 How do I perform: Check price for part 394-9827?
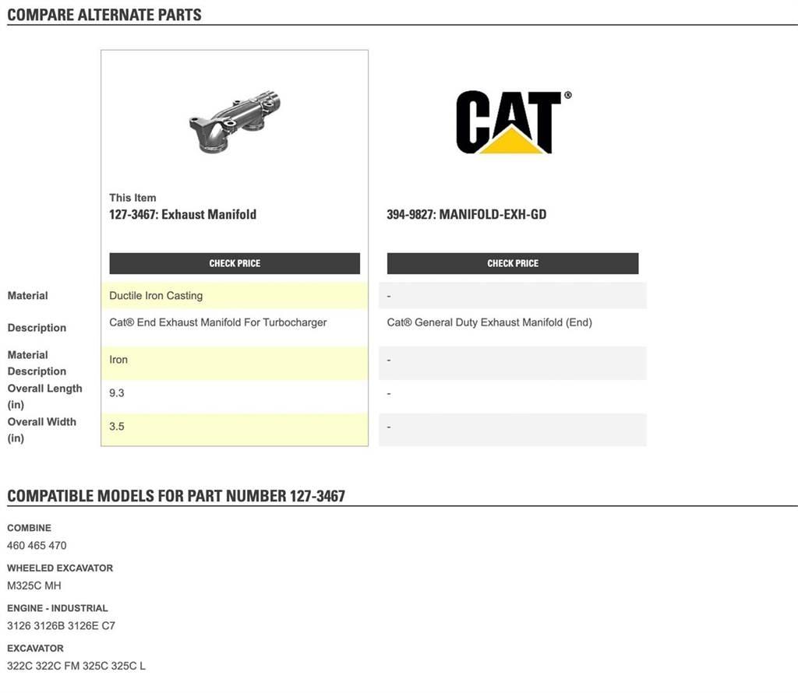(512, 263)
